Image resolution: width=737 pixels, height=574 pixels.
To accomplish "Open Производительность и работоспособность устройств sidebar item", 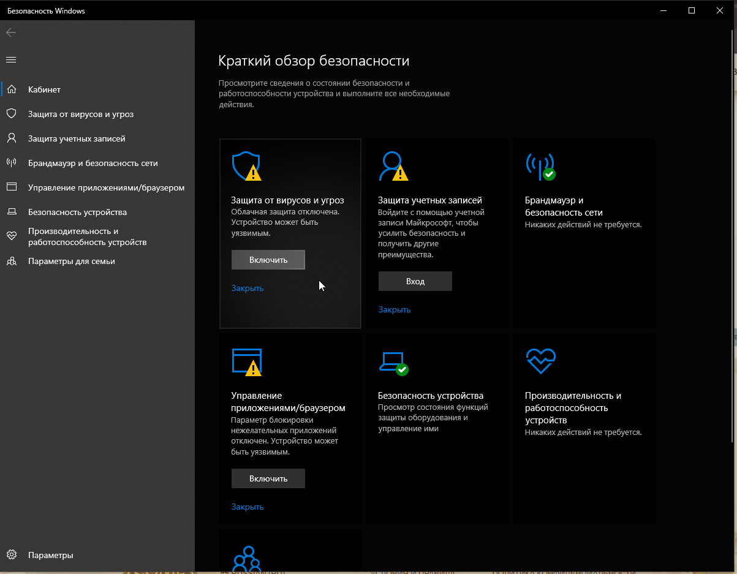I will [97, 236].
